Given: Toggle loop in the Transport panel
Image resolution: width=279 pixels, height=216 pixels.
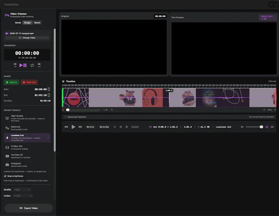Looking at the screenshot, I should point(32,65).
